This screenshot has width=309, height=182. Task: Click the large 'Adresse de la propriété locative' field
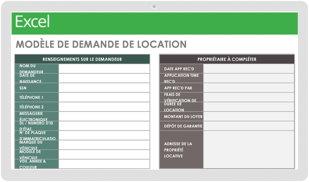249,150
